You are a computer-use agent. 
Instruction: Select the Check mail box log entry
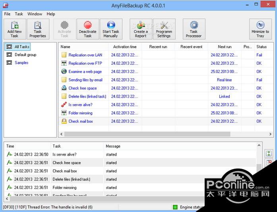click(130, 171)
